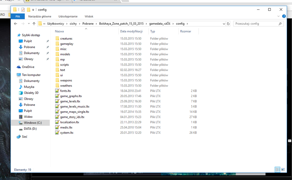Open the Plik menu tab
The height and width of the screenshot is (180, 292).
coord(18,16)
